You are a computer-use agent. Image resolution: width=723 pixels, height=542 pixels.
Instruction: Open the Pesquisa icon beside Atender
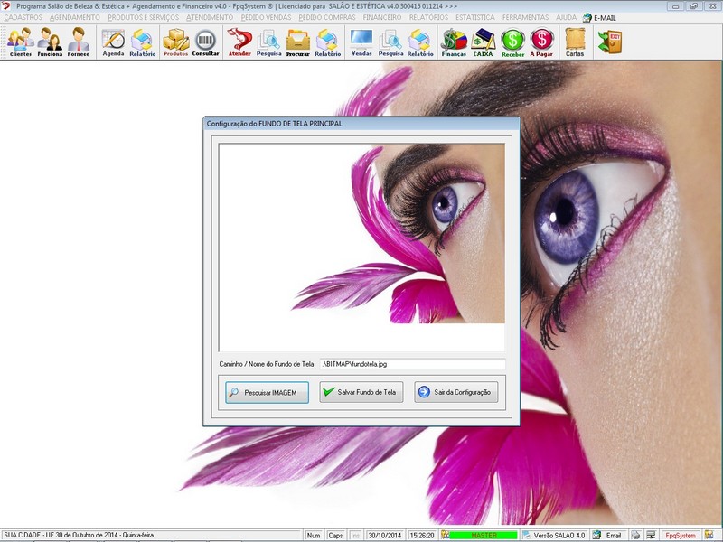268,42
